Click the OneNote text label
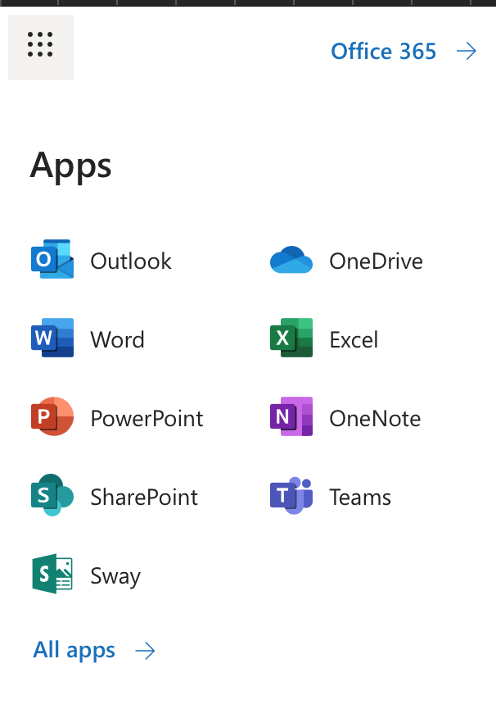The height and width of the screenshot is (718, 496). click(376, 419)
